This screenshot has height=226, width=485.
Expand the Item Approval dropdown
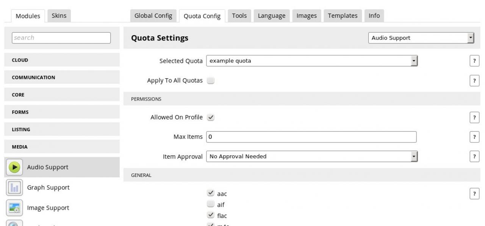point(311,156)
